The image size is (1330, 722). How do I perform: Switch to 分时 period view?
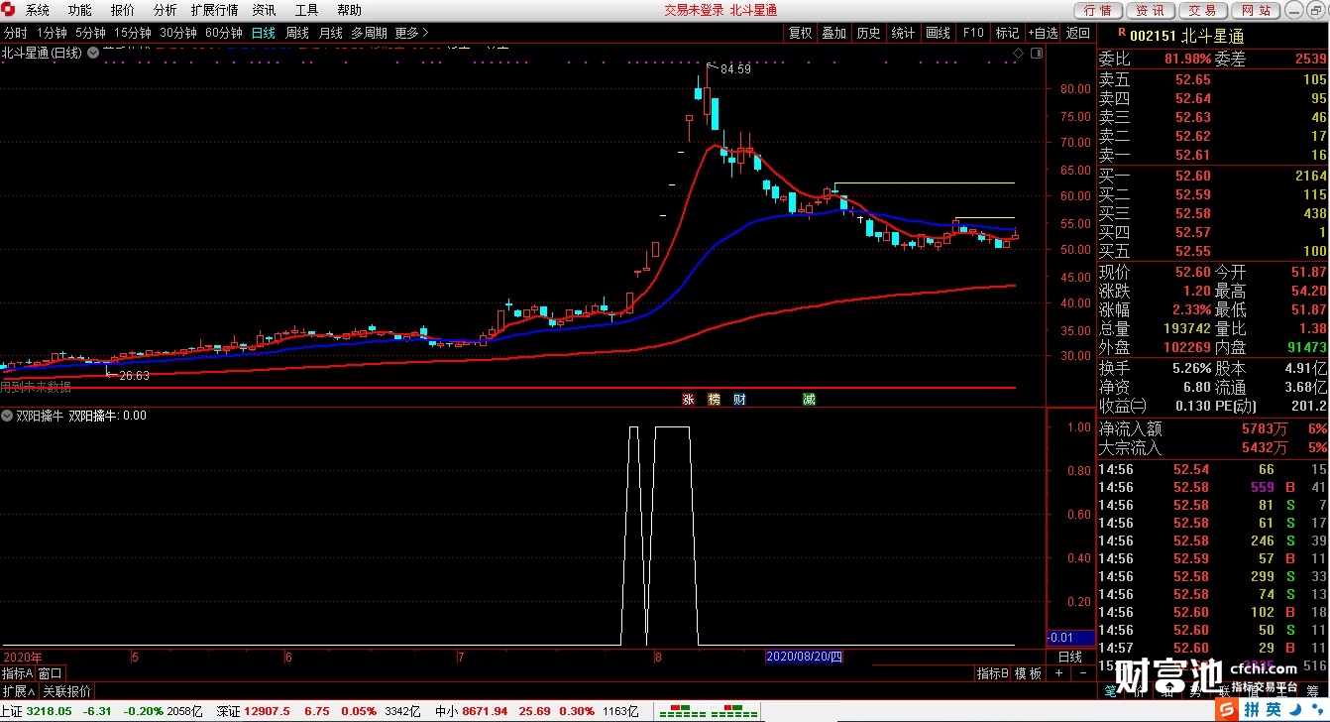15,33
